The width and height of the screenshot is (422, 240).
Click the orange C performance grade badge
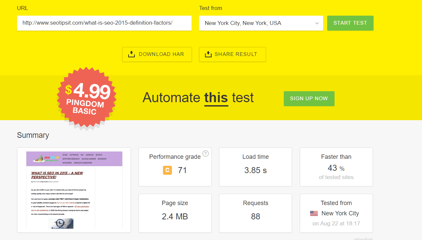[x=167, y=170]
